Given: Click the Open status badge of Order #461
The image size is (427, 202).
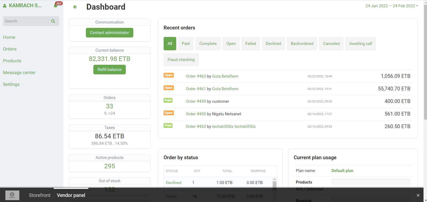Looking at the screenshot, I should (x=169, y=88).
